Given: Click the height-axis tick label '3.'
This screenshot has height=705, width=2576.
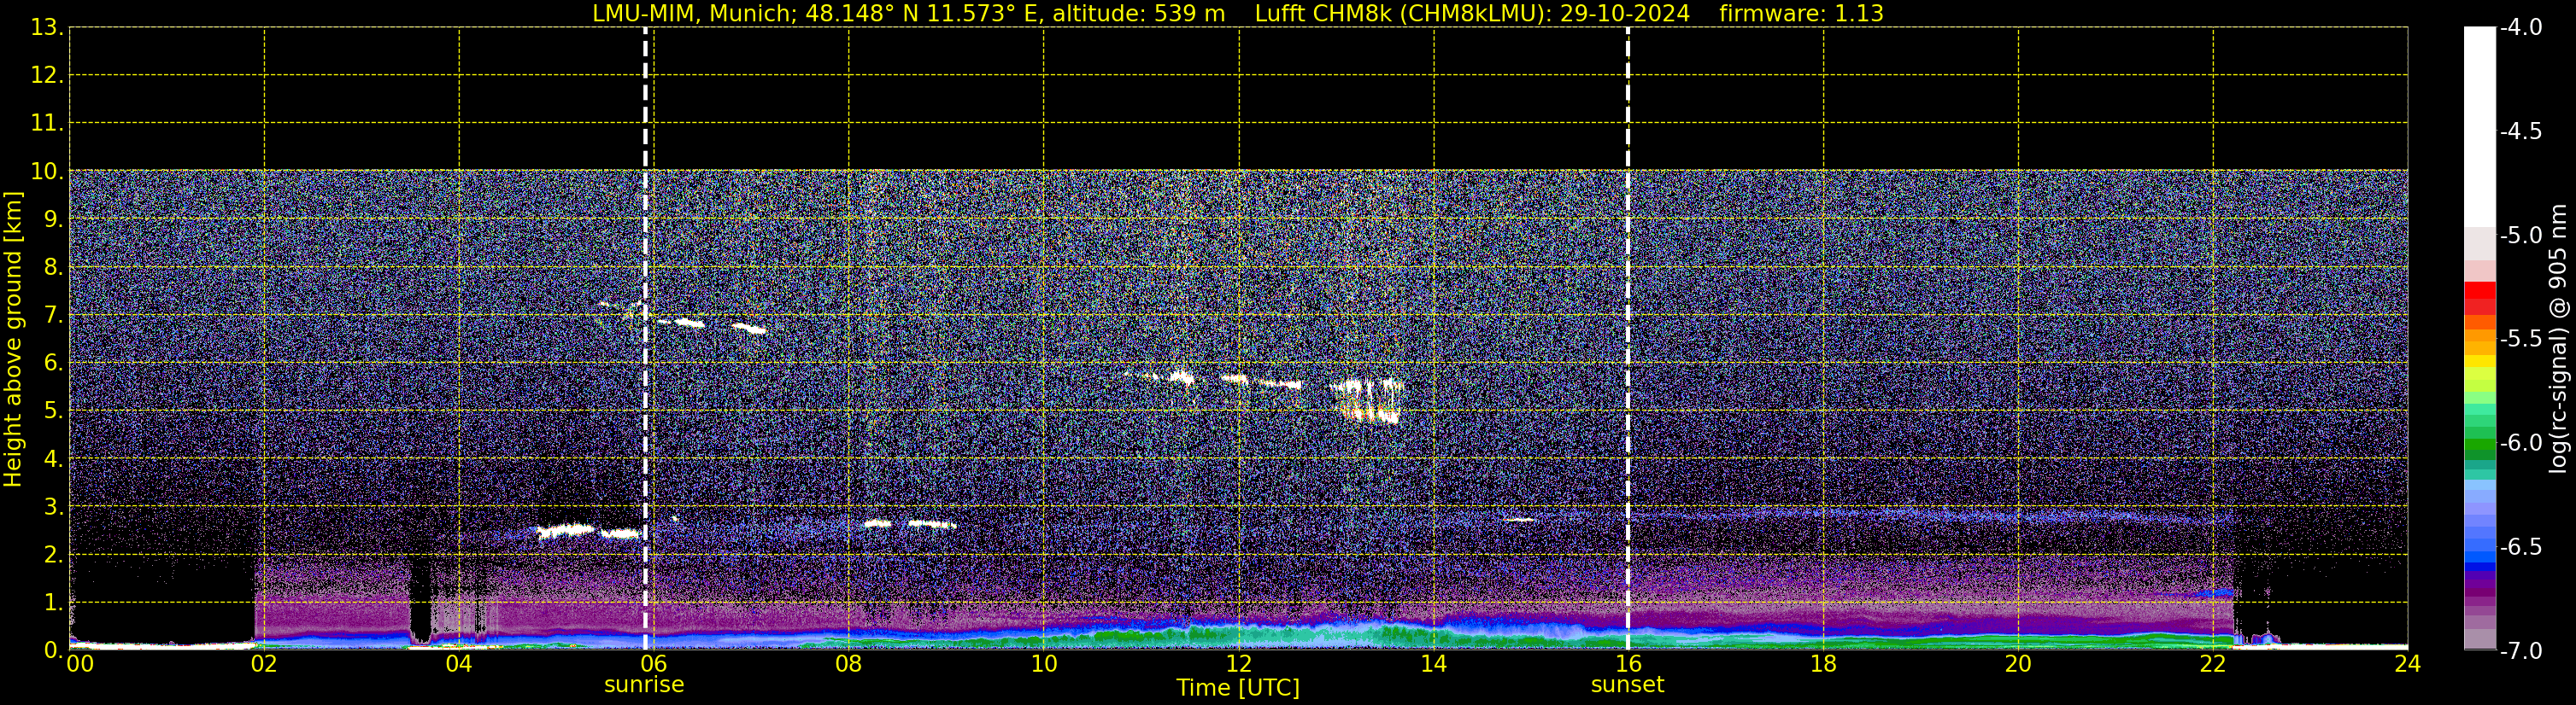Looking at the screenshot, I should tap(54, 507).
